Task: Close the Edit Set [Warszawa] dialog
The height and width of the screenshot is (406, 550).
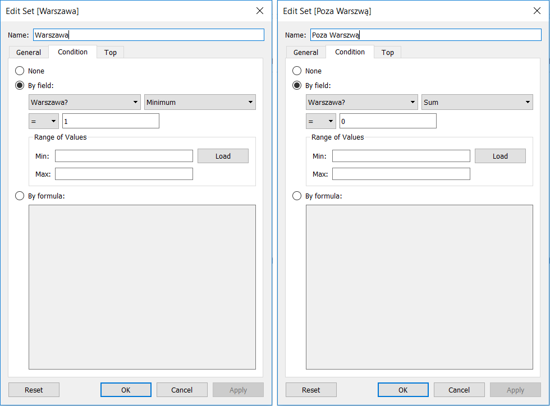Action: 259,11
